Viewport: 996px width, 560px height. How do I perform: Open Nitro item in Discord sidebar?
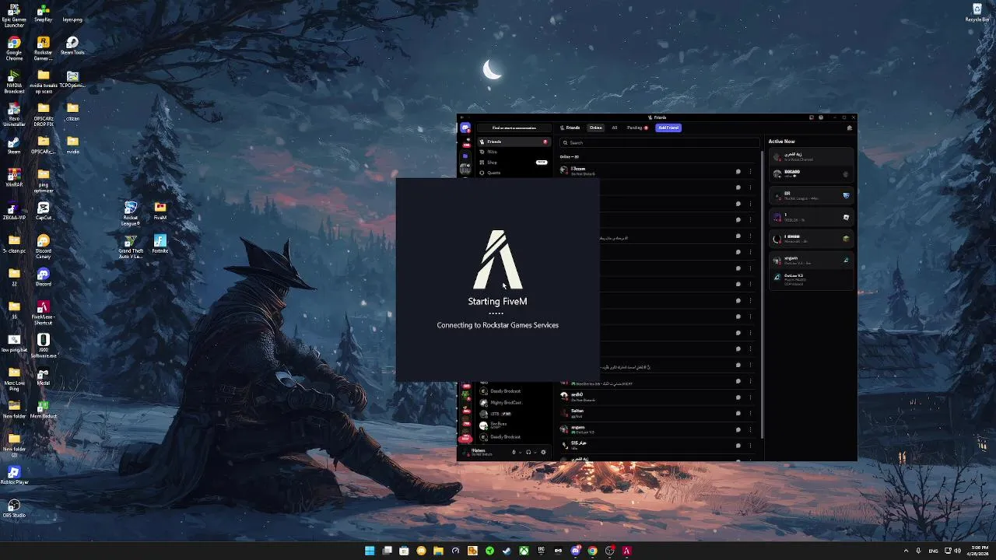(514, 152)
